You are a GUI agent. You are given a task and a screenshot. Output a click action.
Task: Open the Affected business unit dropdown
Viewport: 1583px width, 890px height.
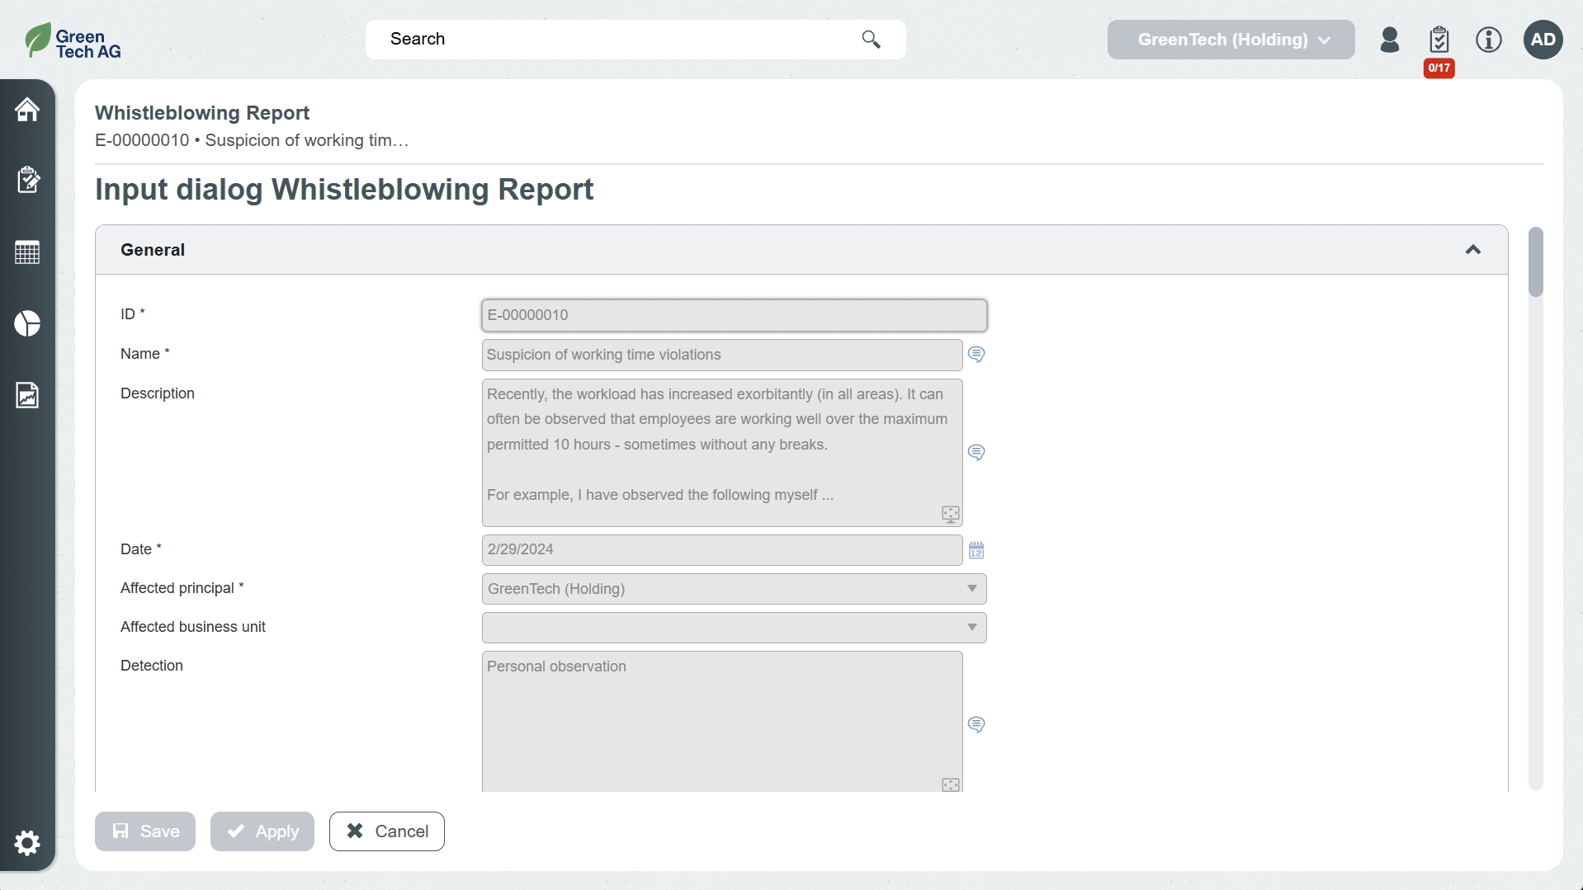[734, 628]
